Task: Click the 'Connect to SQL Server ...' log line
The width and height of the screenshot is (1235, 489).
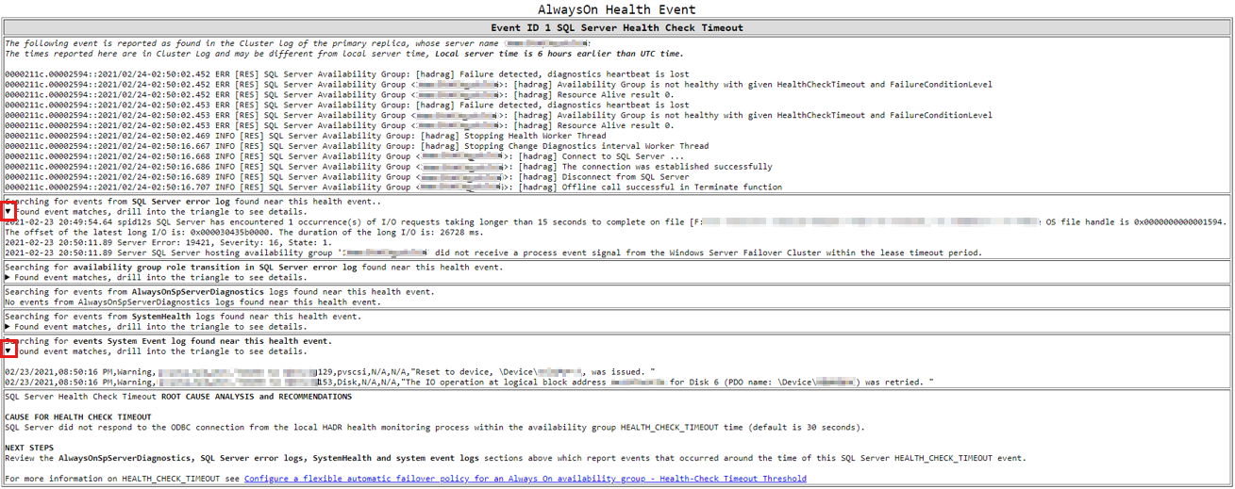Action: [344, 156]
